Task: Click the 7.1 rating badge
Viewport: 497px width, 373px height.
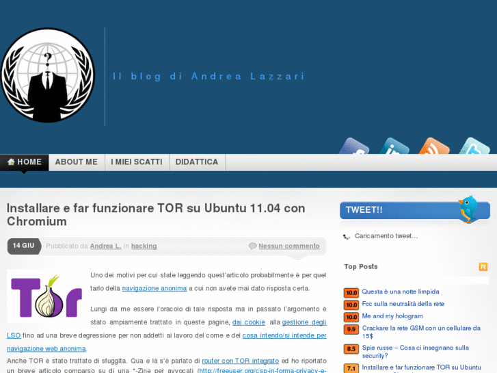Action: pos(351,368)
